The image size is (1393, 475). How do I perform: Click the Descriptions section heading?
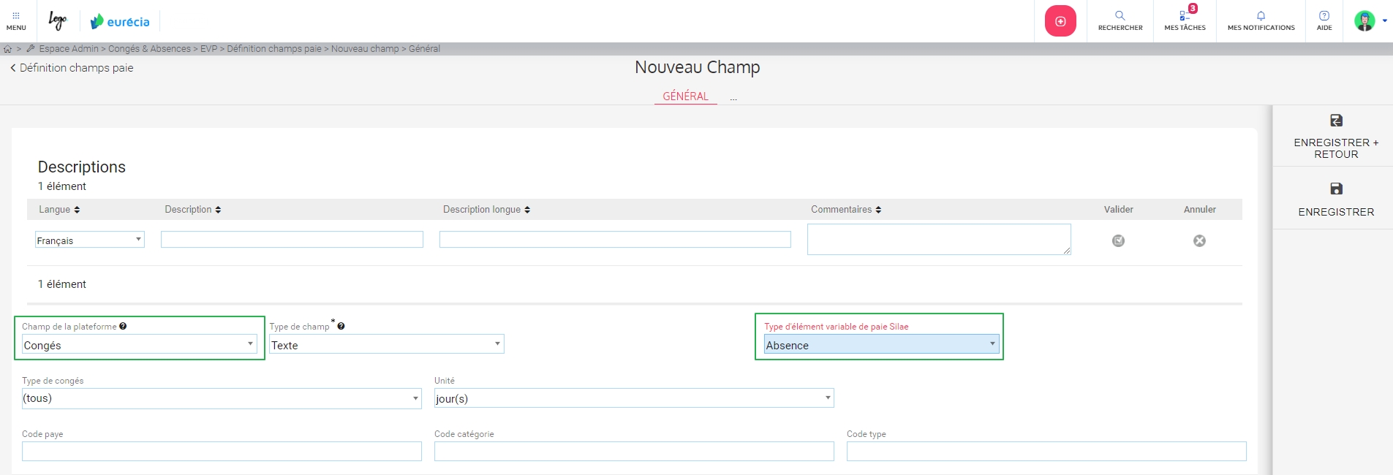click(82, 167)
